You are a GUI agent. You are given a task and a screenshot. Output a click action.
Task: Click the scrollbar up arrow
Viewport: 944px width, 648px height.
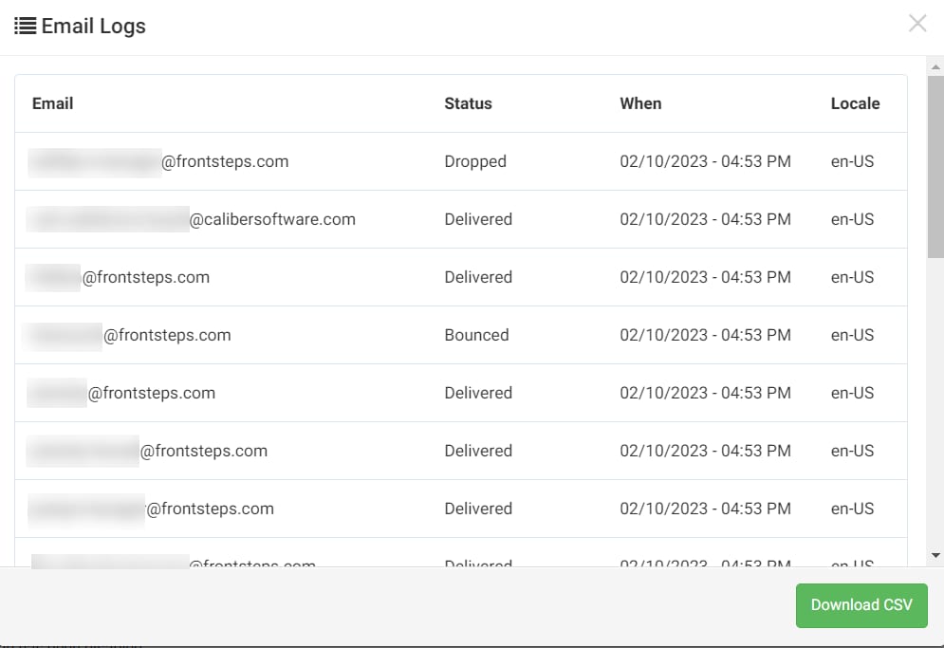[935, 66]
